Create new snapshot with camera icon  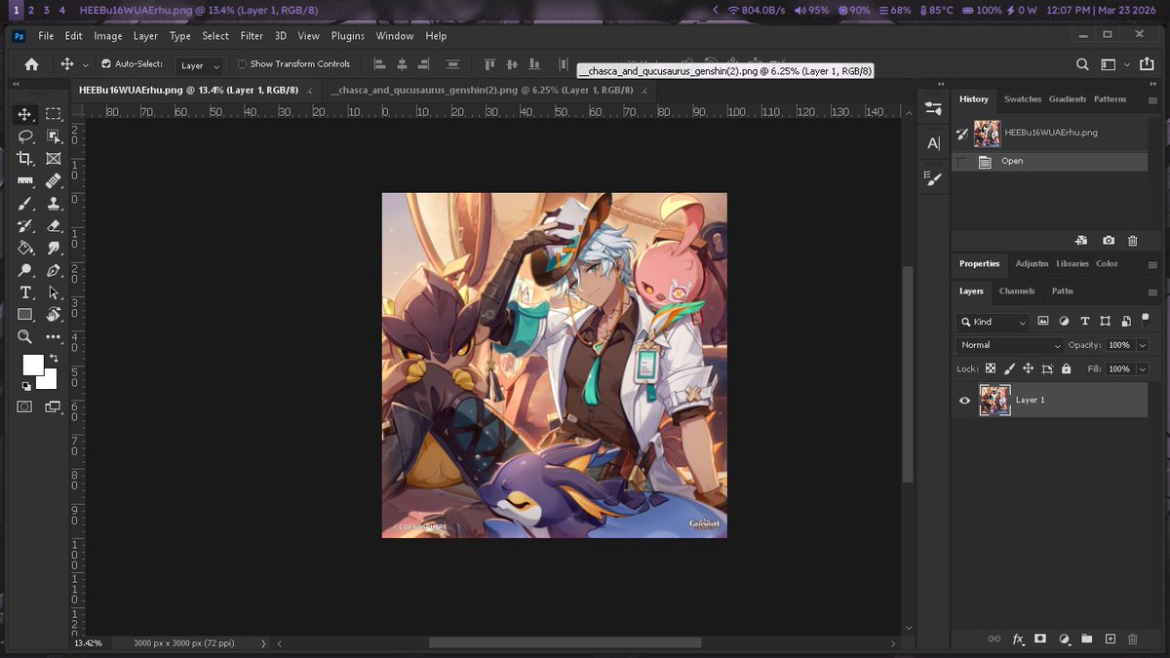point(1109,240)
